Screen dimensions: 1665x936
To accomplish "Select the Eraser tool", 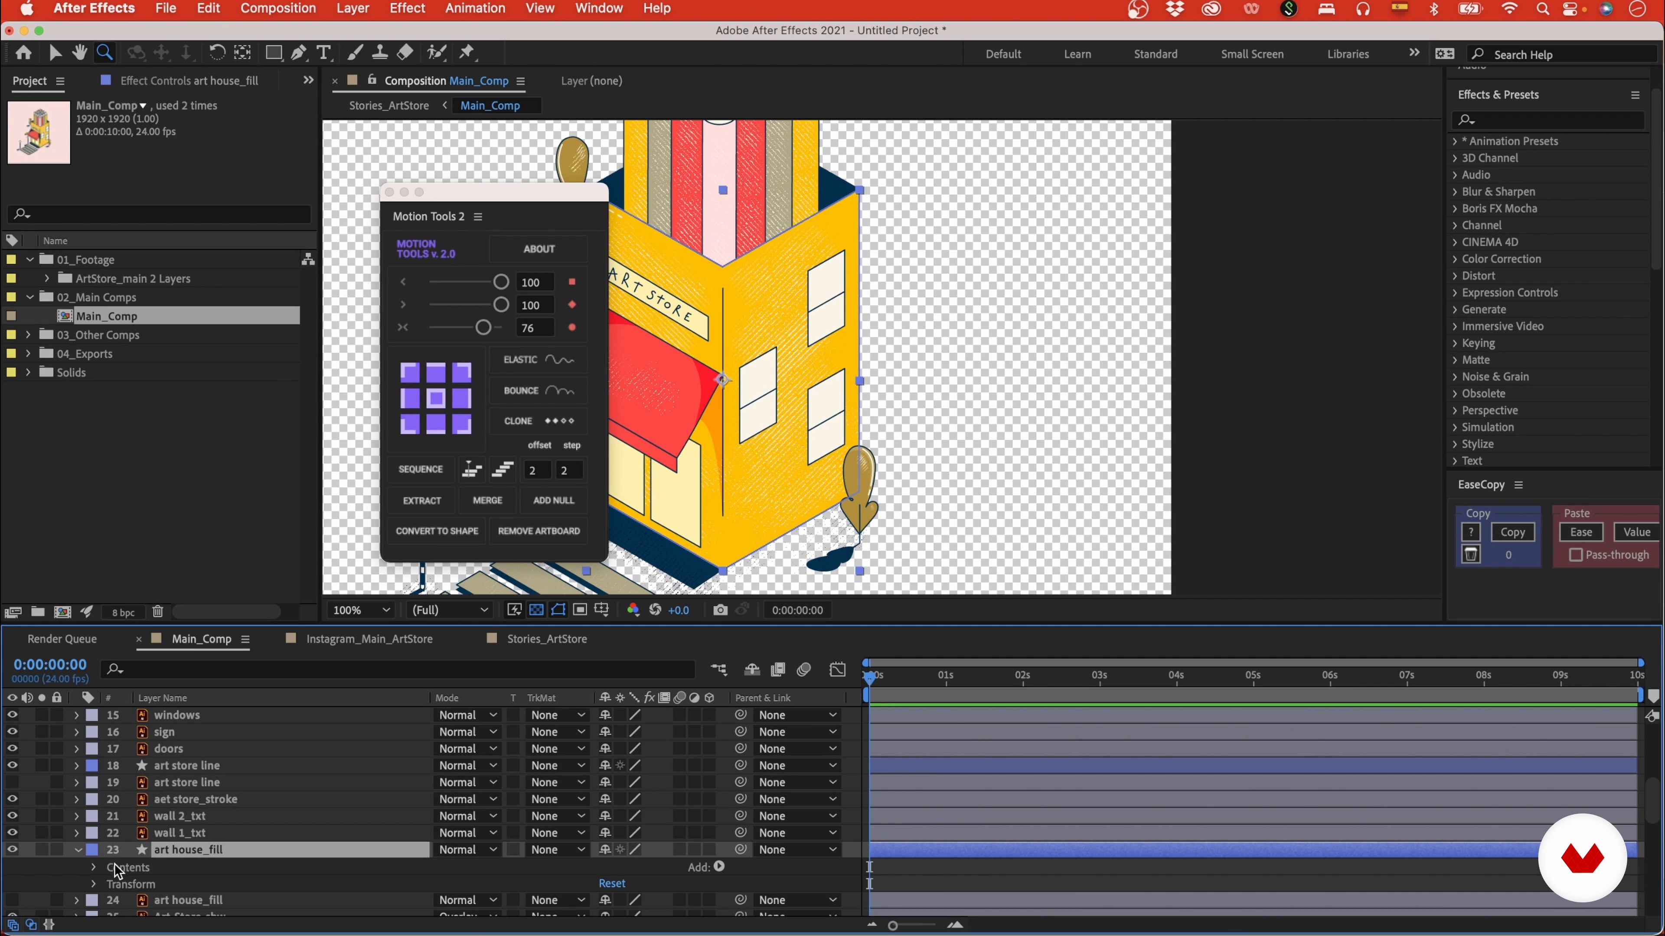I will pos(405,53).
